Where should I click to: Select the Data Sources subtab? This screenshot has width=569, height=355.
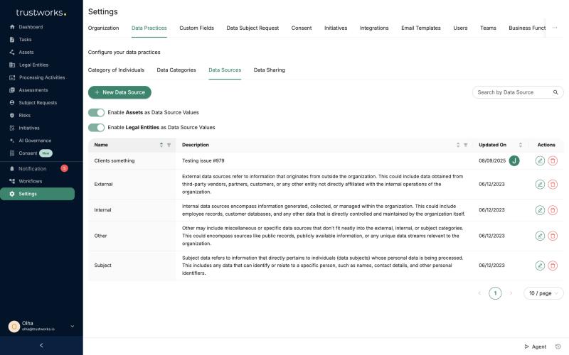(x=225, y=70)
